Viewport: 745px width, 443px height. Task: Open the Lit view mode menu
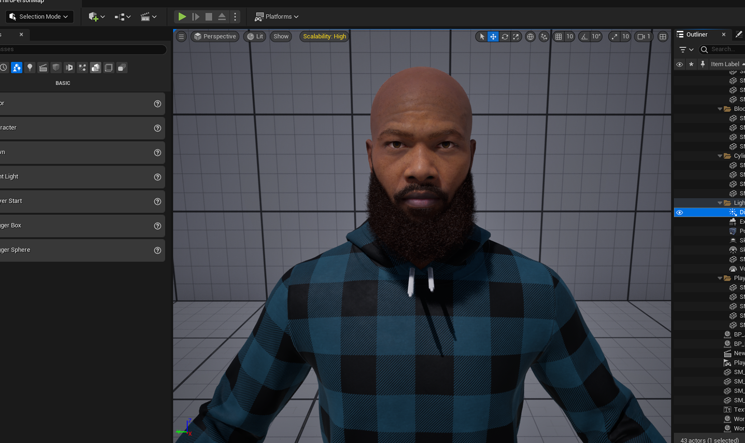point(255,36)
